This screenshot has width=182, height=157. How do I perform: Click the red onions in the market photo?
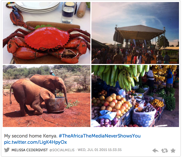(107, 122)
